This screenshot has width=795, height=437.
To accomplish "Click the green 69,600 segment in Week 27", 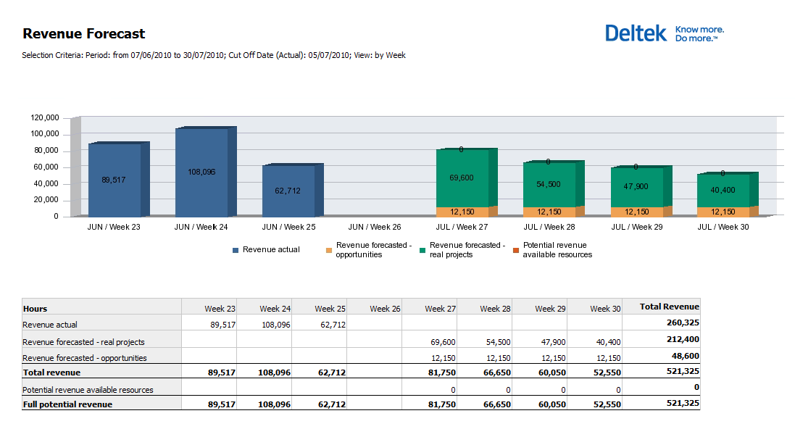I will tap(462, 178).
